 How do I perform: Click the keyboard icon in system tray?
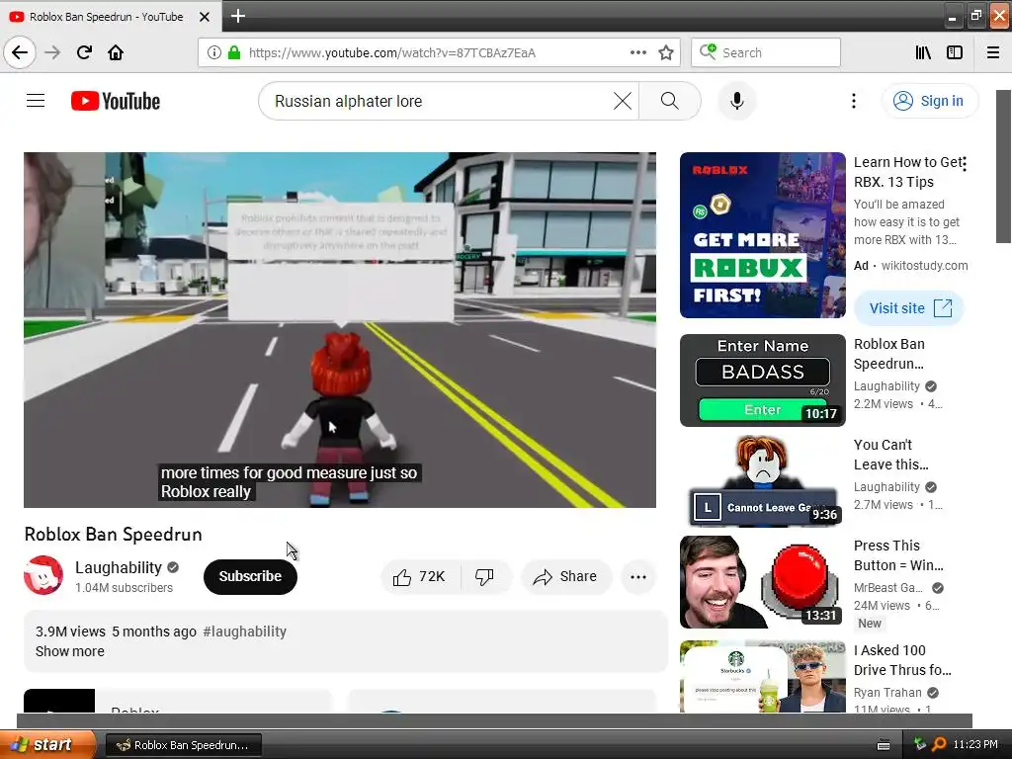[884, 745]
